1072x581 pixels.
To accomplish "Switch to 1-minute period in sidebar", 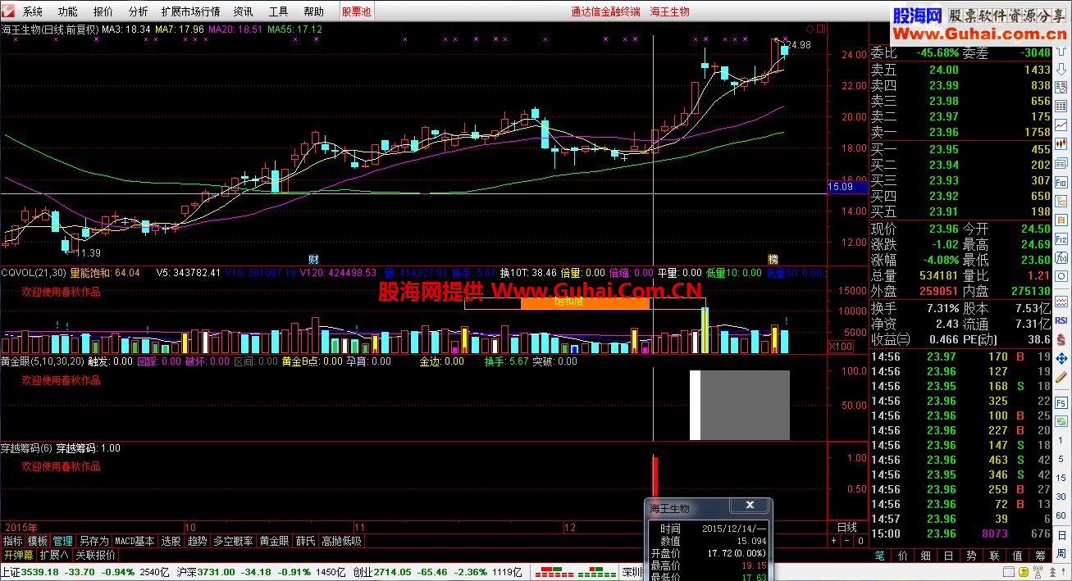I will [1061, 440].
